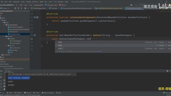
Task: Click the Project panel horizontal scrollbar
Action: [14, 69]
